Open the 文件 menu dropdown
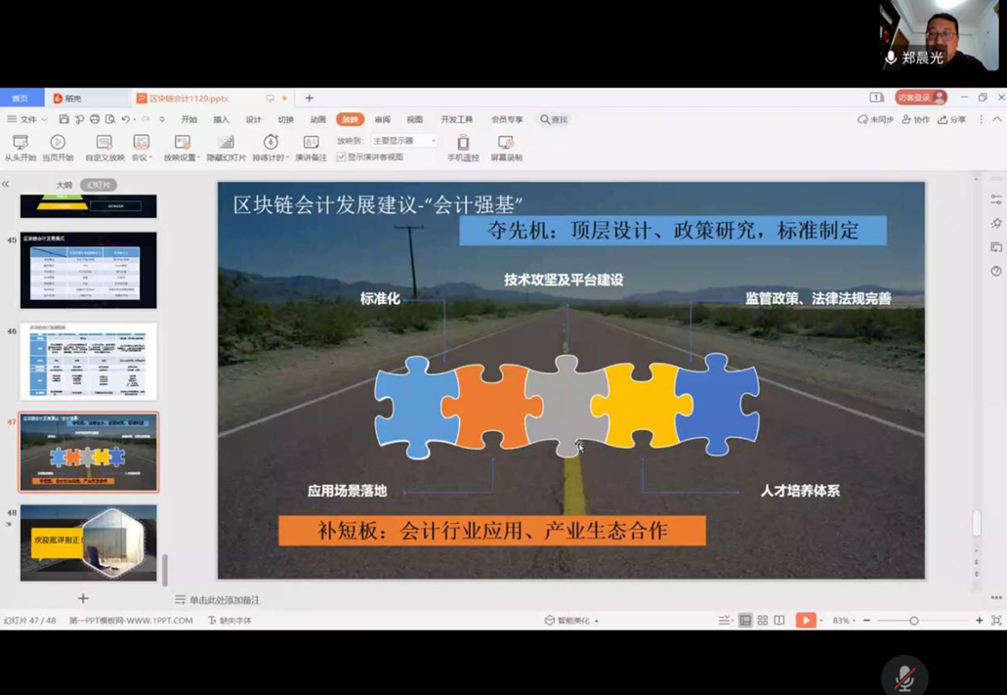 coord(27,119)
